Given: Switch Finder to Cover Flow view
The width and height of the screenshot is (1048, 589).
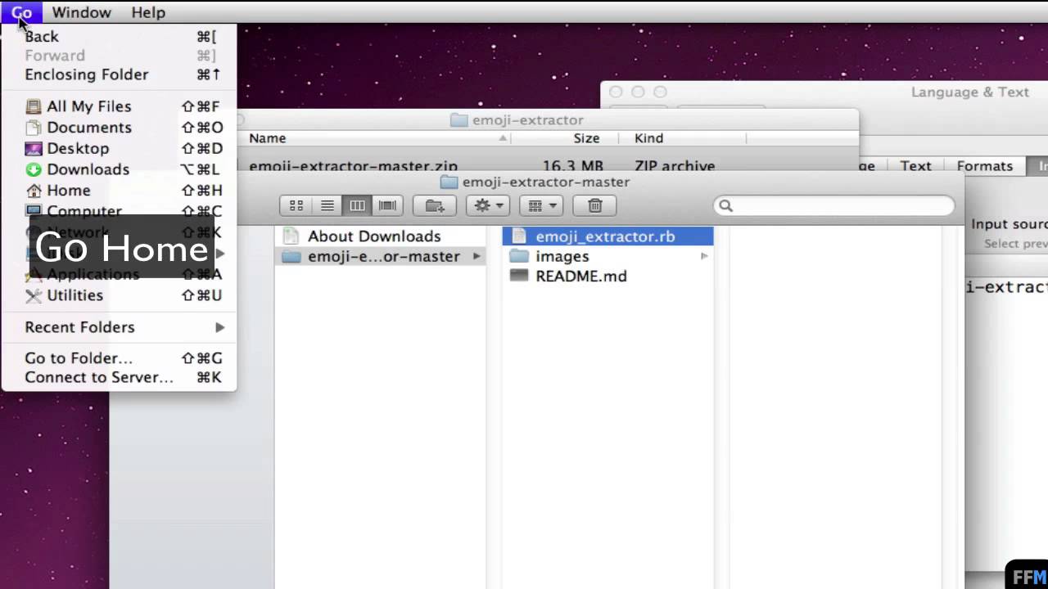Looking at the screenshot, I should [387, 205].
